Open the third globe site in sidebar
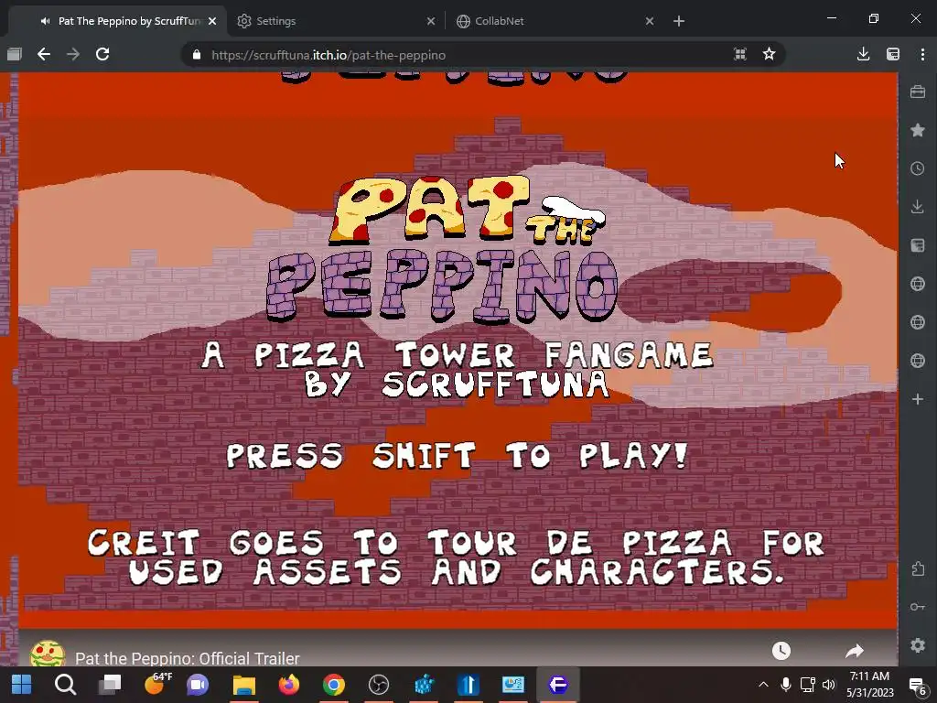This screenshot has width=937, height=703. tap(918, 361)
